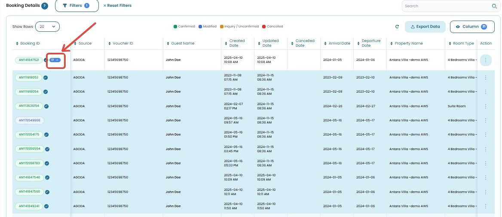
Task: Open booking ID ANT13636154 badge
Action: point(29,106)
